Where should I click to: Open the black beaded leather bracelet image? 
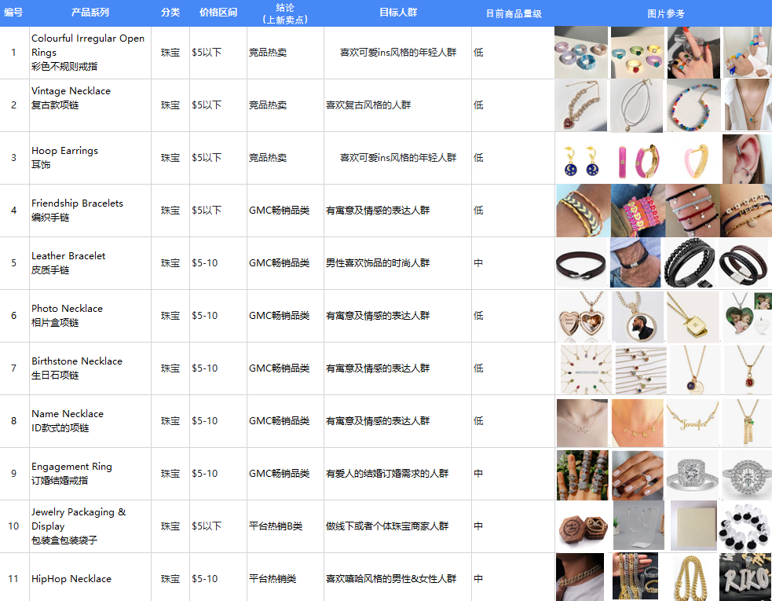tap(690, 263)
